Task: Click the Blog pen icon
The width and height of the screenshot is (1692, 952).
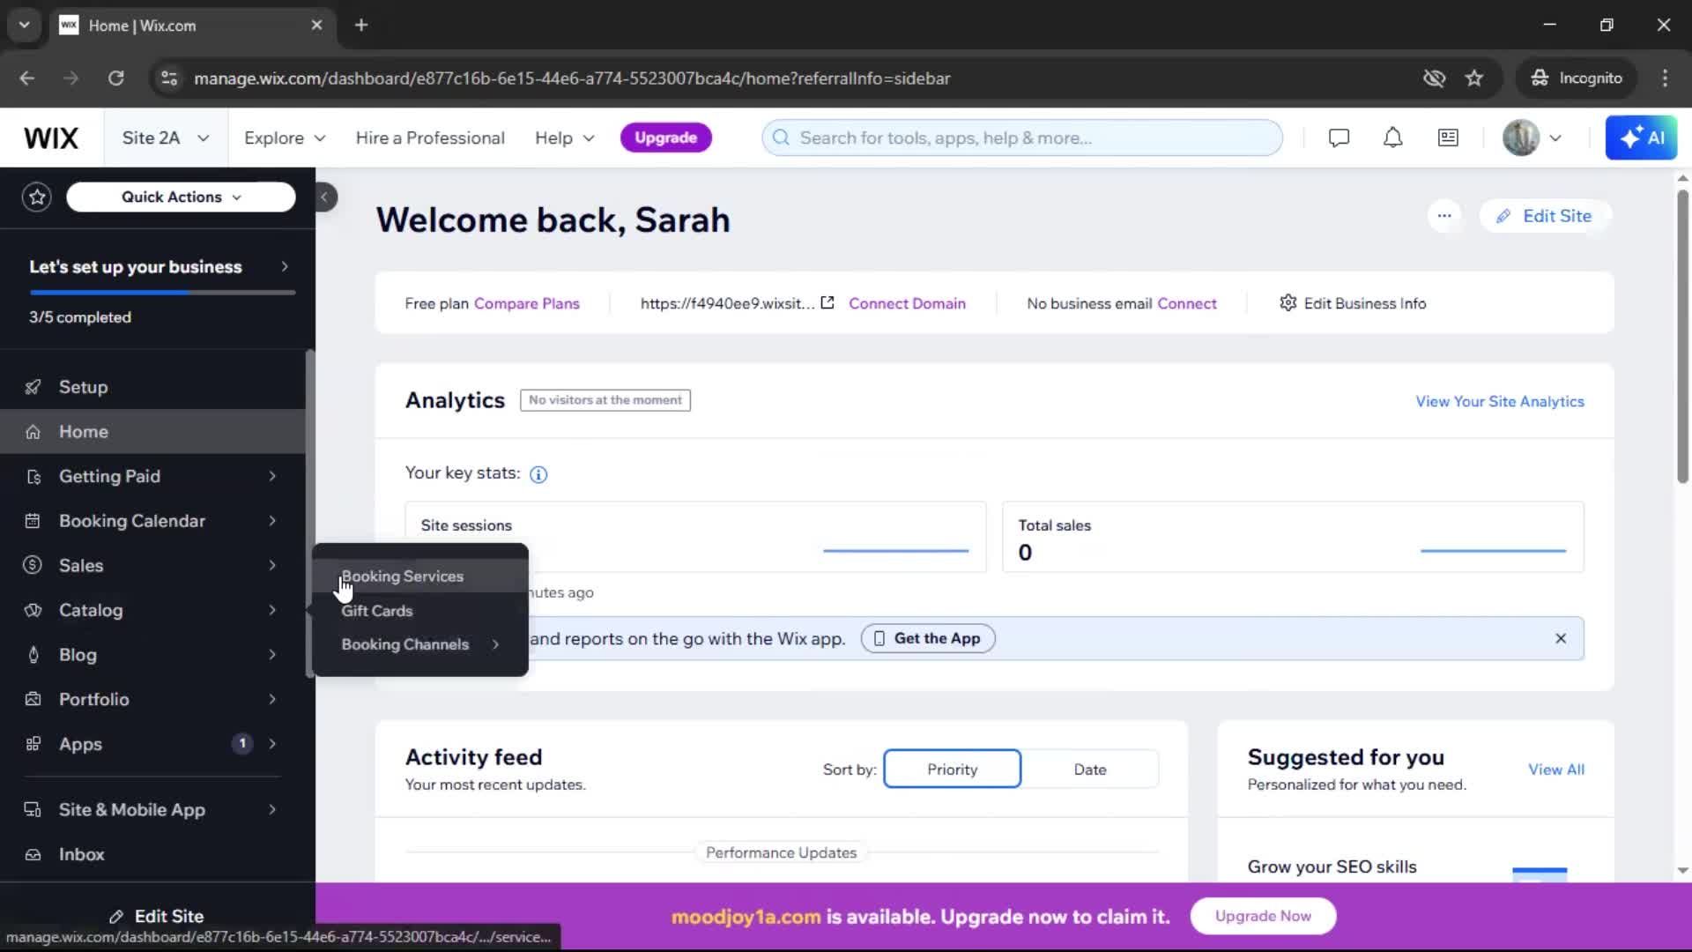Action: coord(33,655)
